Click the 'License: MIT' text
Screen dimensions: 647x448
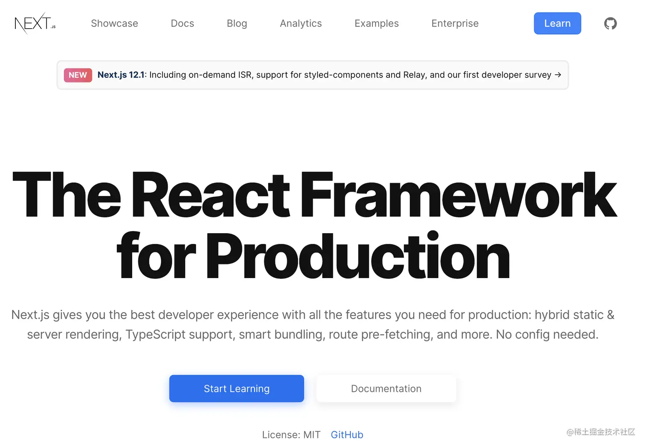point(291,435)
